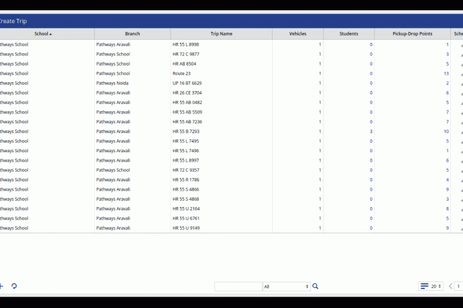463x308 pixels.
Task: Click the refresh icon in bottom toolbar
Action: 14,286
